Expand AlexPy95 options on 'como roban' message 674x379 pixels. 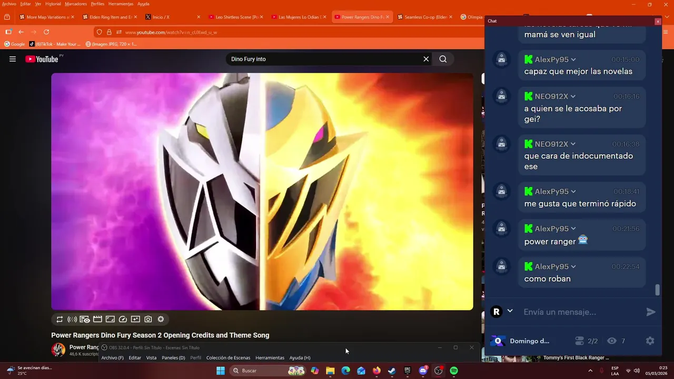[573, 266]
